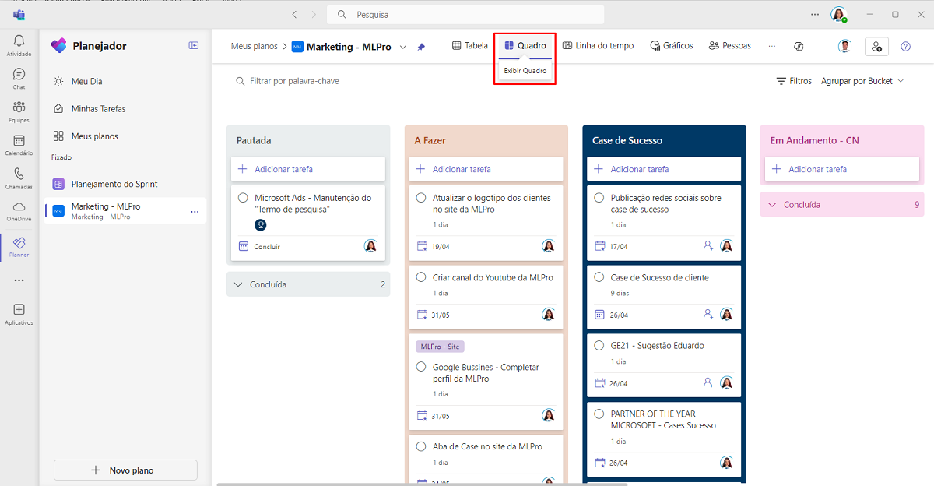
Task: Add a task in the Pautada bucket
Action: coord(308,169)
